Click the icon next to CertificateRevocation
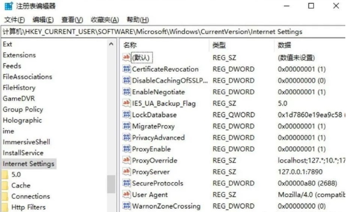The image size is (354, 212). click(x=127, y=69)
